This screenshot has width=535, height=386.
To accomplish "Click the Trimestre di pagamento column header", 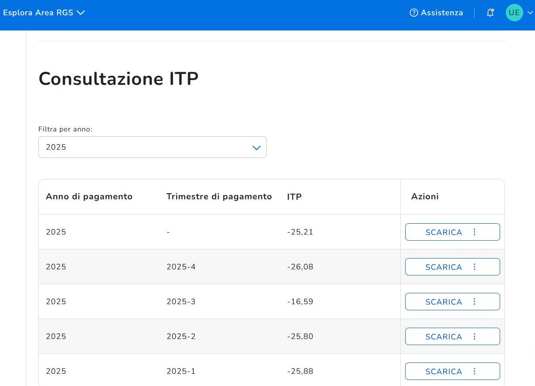I will tap(219, 196).
